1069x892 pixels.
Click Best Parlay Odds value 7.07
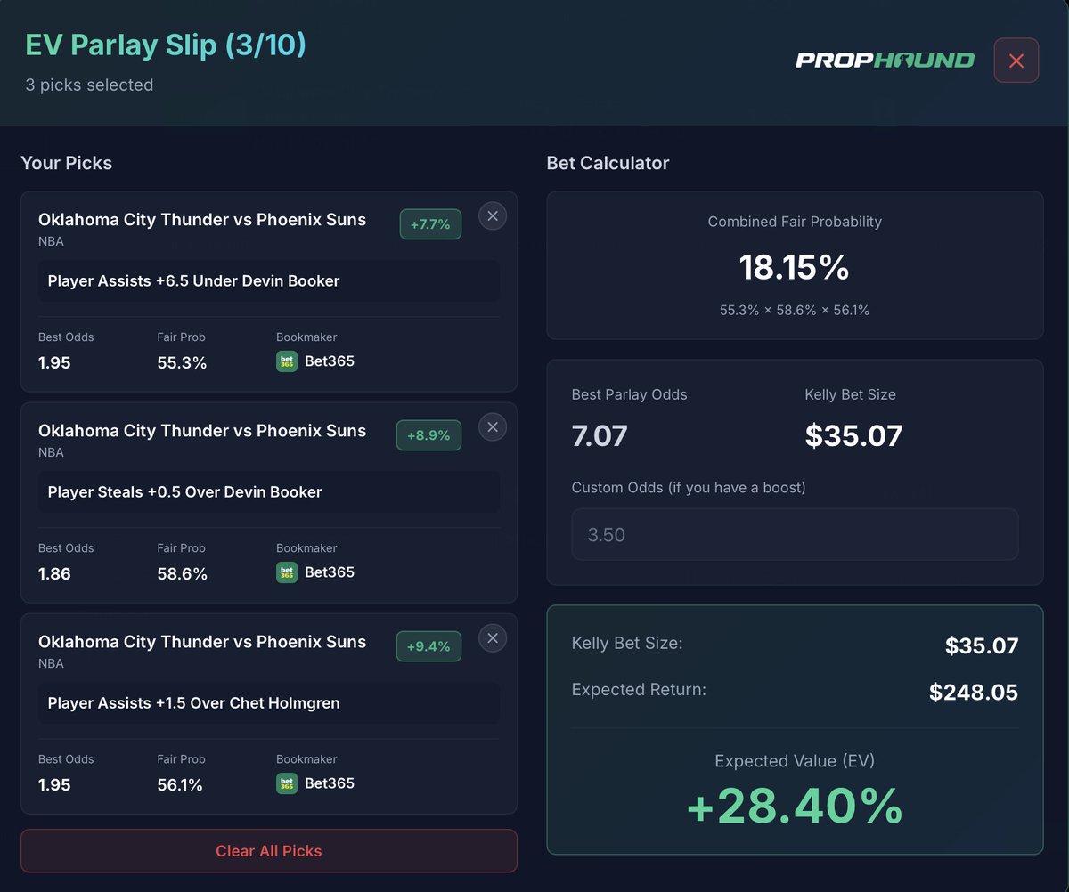point(600,436)
